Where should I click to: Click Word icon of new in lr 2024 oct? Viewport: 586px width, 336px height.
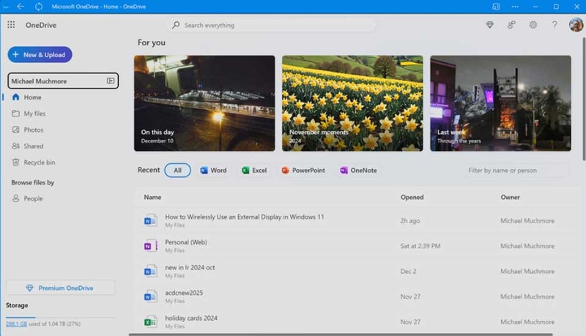point(150,272)
